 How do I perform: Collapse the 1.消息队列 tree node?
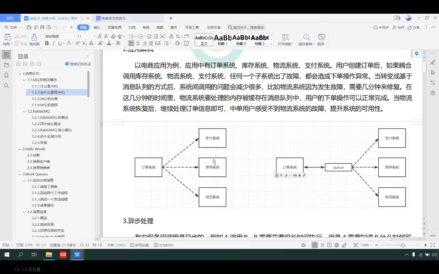pos(20,74)
